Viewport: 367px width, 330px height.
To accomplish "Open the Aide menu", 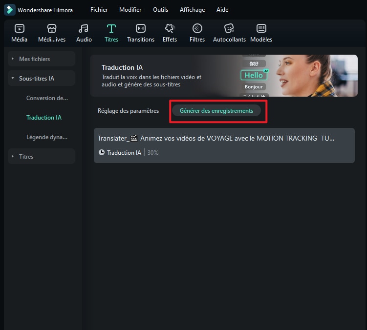I will click(222, 10).
